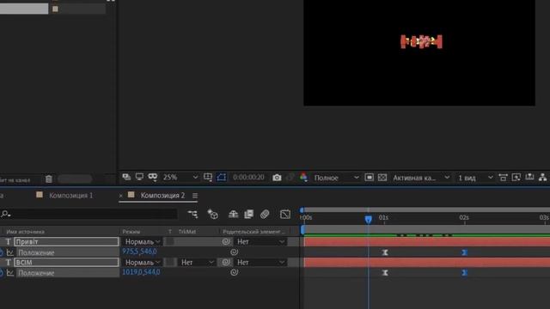Image resolution: width=550 pixels, height=309 pixels.
Task: Click the TrkMat column header
Action: [187, 232]
